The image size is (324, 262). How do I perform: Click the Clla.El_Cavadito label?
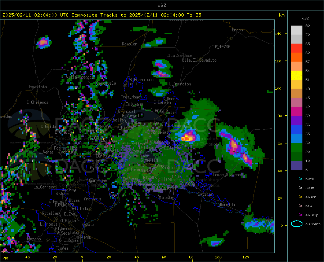(x=199, y=60)
